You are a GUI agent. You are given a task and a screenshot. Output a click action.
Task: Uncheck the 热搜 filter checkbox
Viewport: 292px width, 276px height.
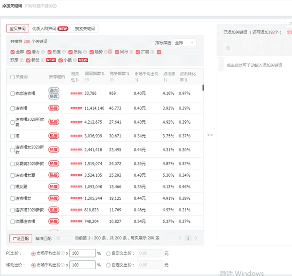point(49,52)
